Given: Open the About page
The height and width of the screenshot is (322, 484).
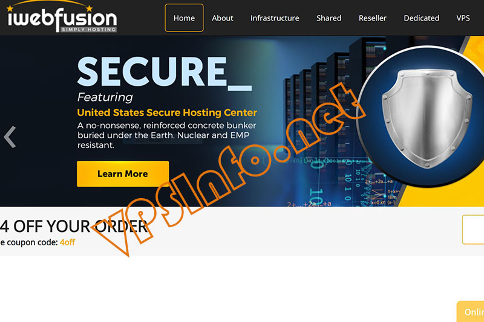Looking at the screenshot, I should [x=222, y=18].
